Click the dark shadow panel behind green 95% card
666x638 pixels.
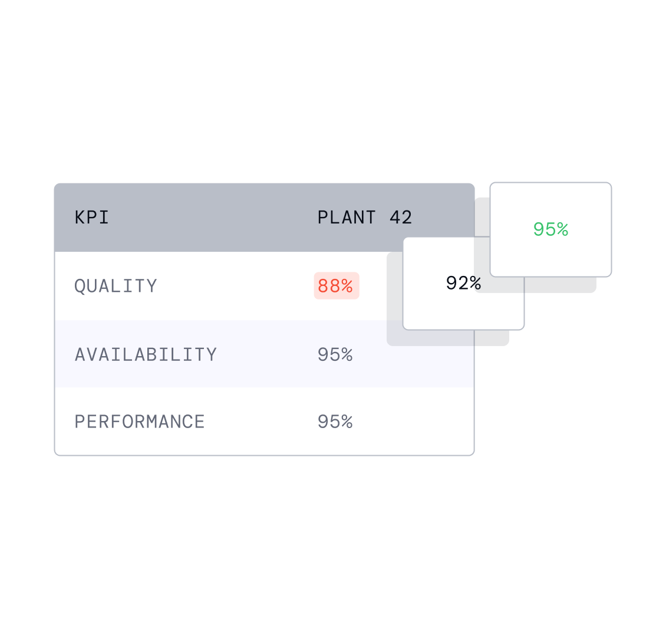(560, 285)
